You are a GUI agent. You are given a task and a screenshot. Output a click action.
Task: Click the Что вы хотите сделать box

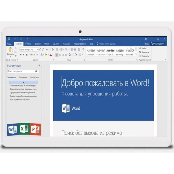coord(106,44)
